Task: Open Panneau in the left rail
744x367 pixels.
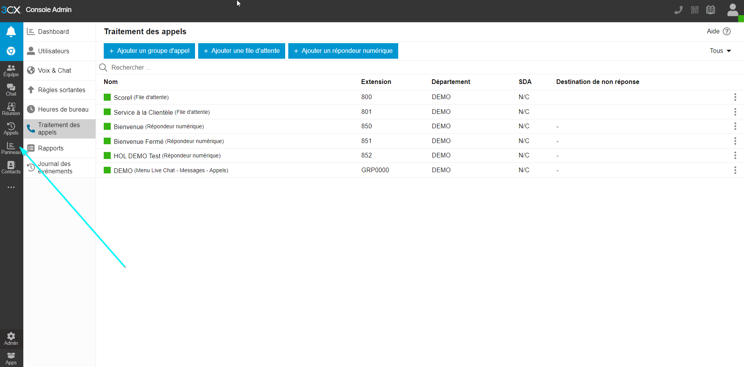Action: tap(11, 149)
